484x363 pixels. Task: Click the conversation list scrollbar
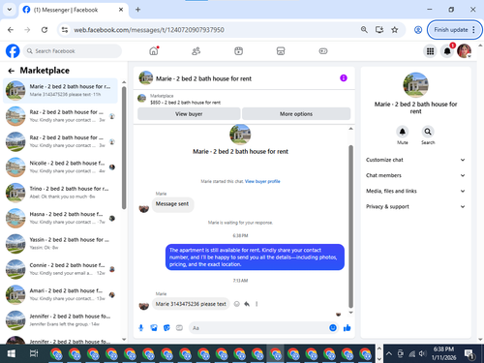[x=124, y=147]
